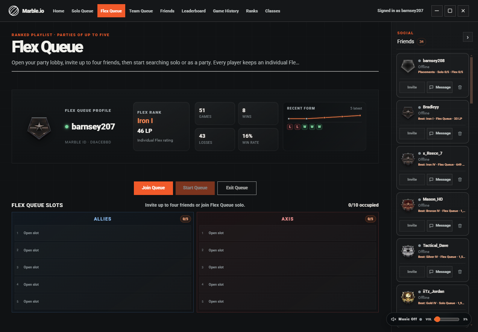Click the Marble ID D8ACEBBD text

88,142
